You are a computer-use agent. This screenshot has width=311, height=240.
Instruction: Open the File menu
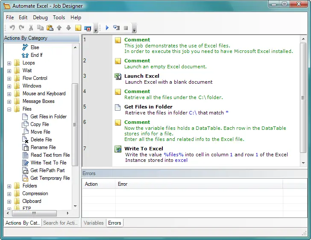coord(10,18)
